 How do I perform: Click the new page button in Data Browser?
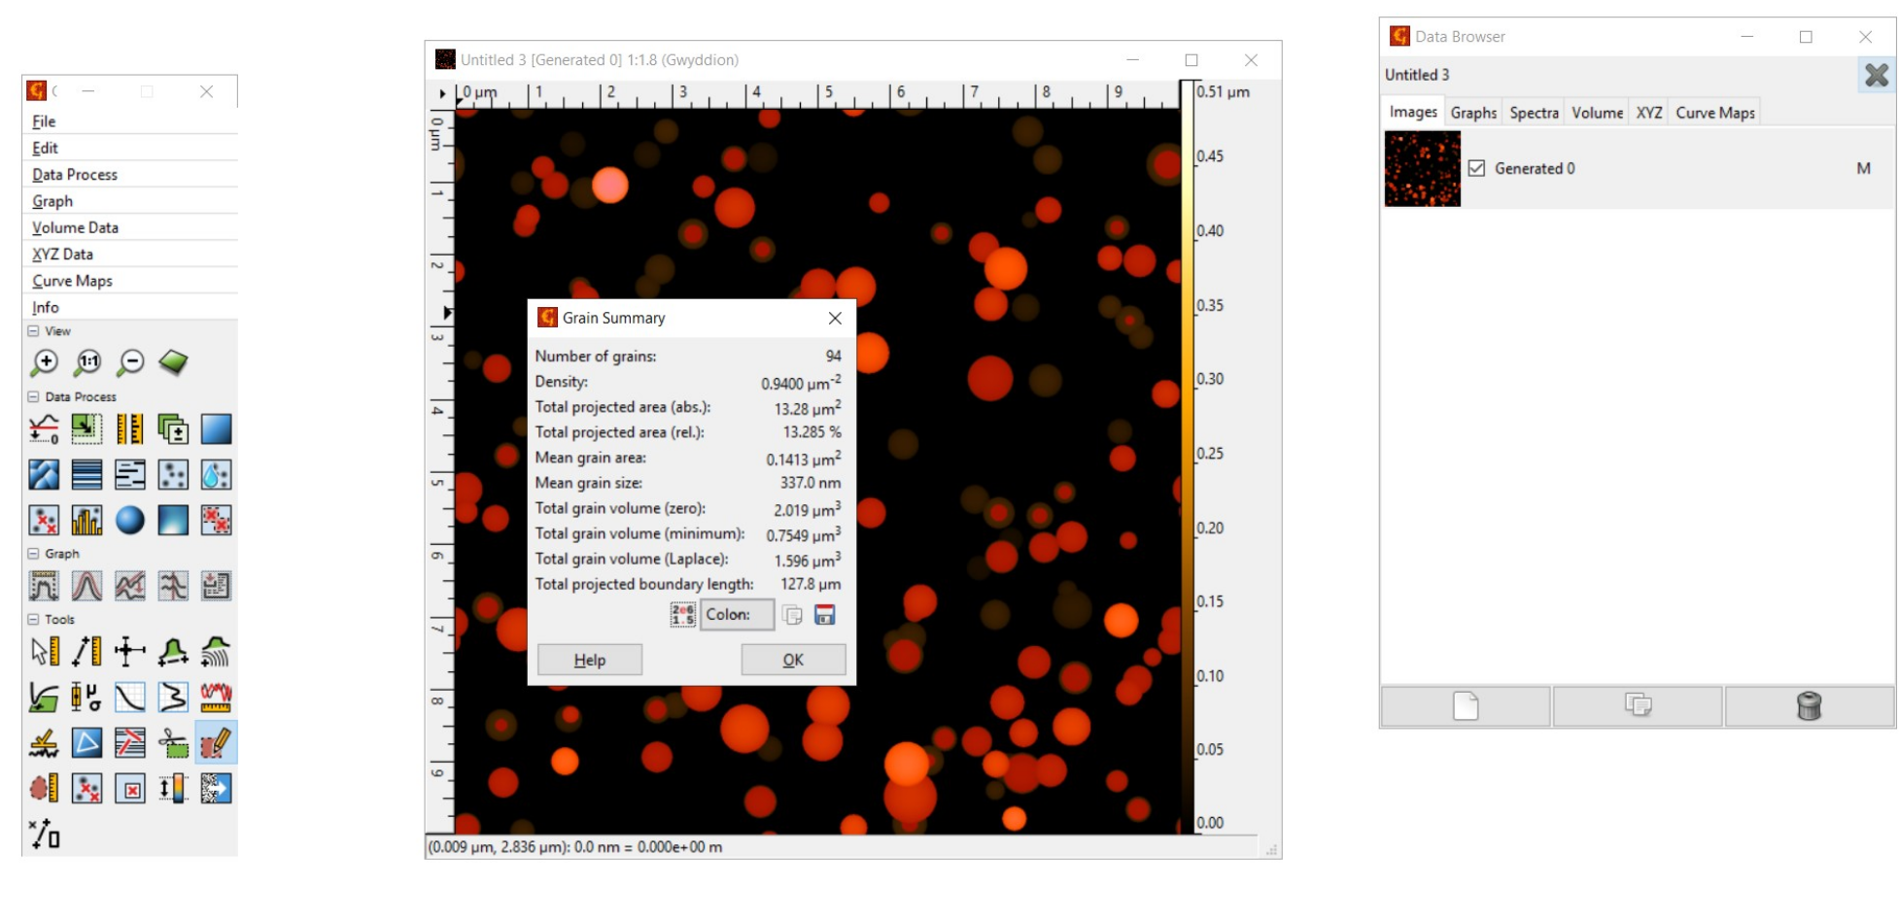point(1466,705)
